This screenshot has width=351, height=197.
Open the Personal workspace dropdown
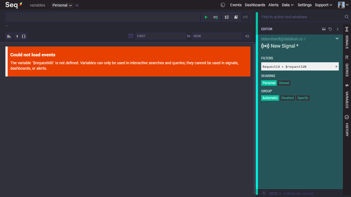[62, 5]
